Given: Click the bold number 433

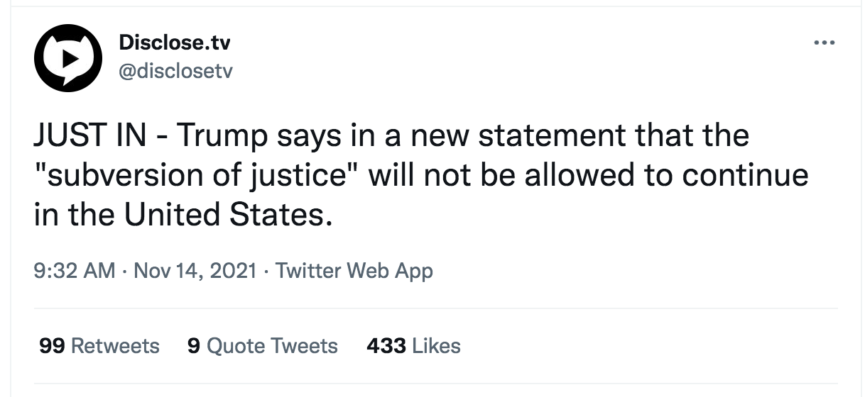Looking at the screenshot, I should [386, 346].
